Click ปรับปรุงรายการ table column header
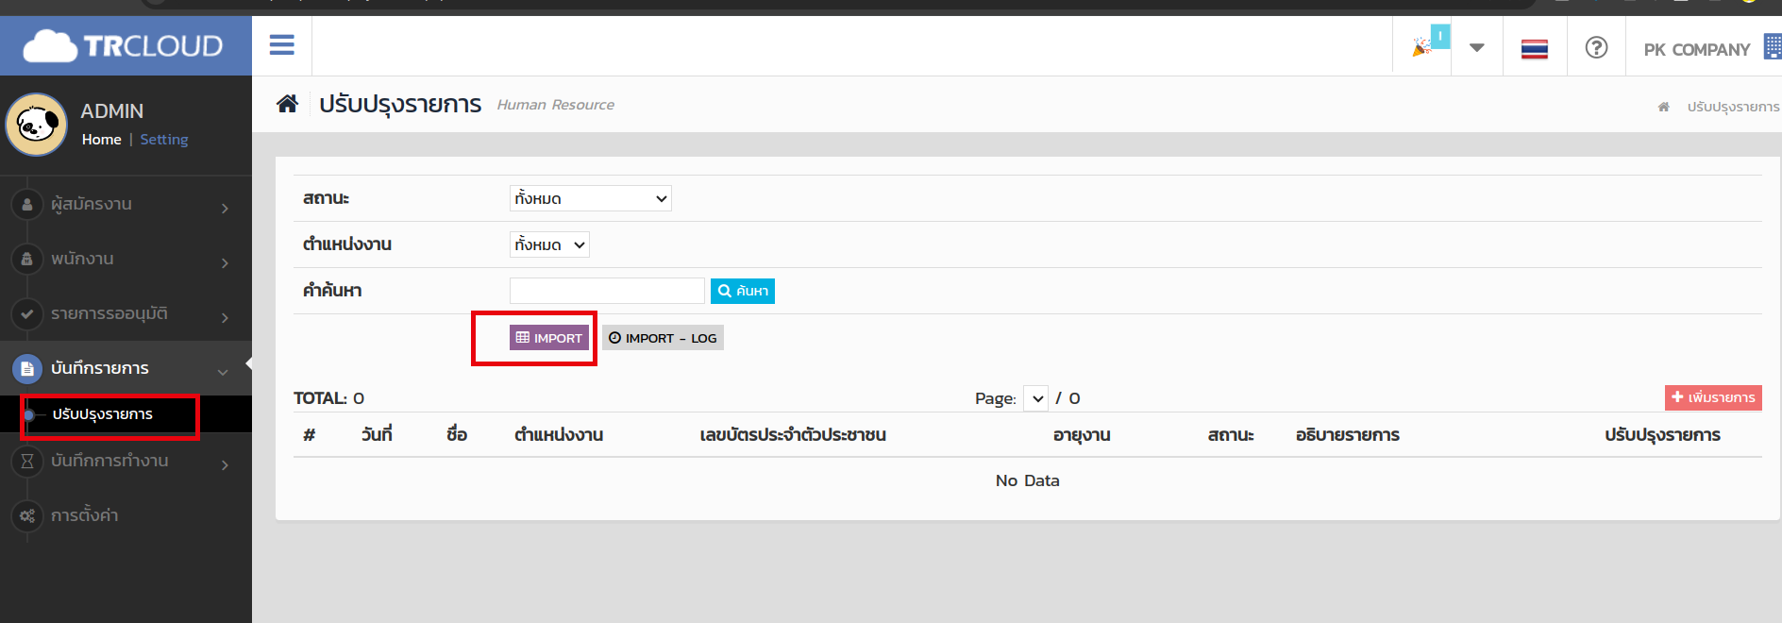This screenshot has width=1782, height=623. [1663, 435]
